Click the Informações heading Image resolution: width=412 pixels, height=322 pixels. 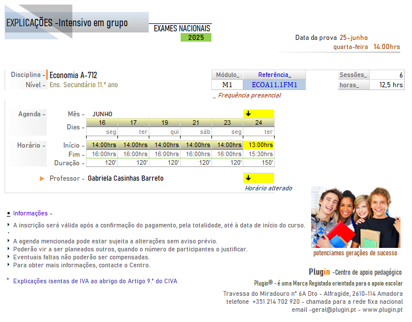pyautogui.click(x=30, y=213)
